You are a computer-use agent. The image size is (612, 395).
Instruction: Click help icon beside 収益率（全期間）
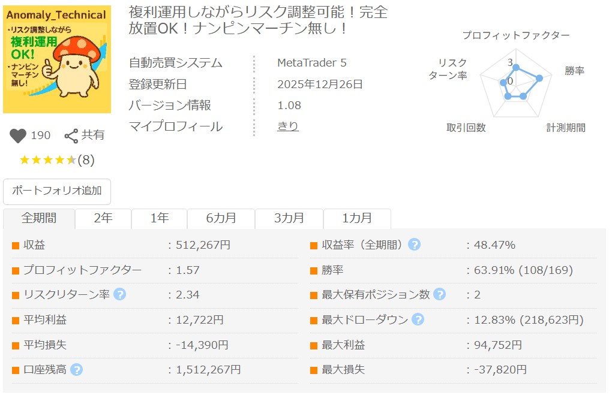coord(414,245)
